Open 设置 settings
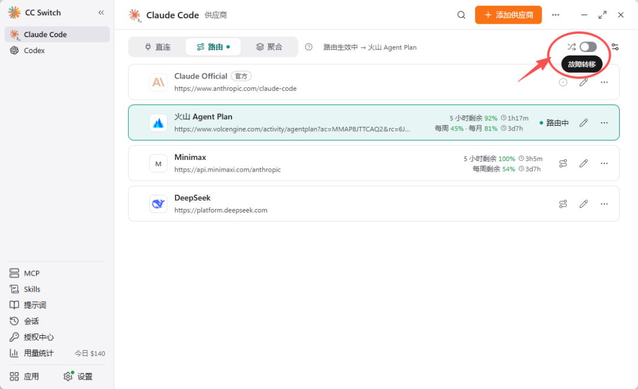The width and height of the screenshot is (638, 389). 78,377
